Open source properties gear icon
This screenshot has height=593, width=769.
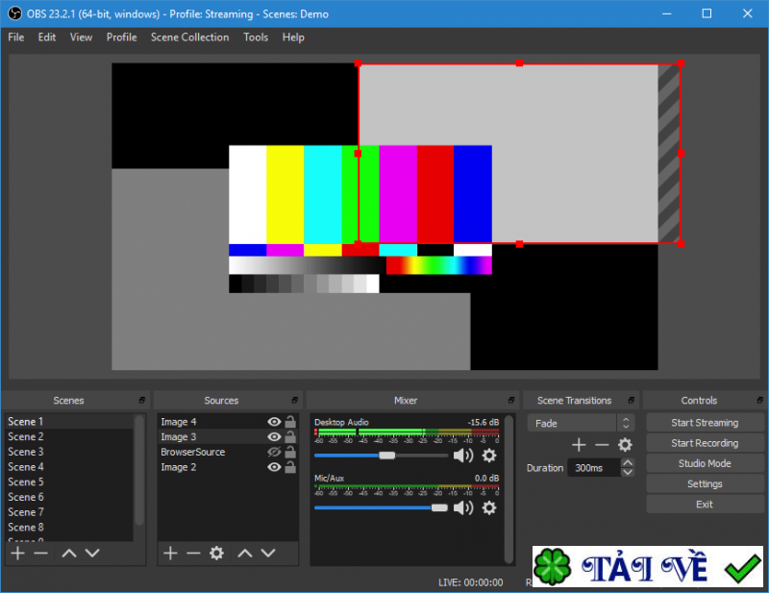point(216,553)
